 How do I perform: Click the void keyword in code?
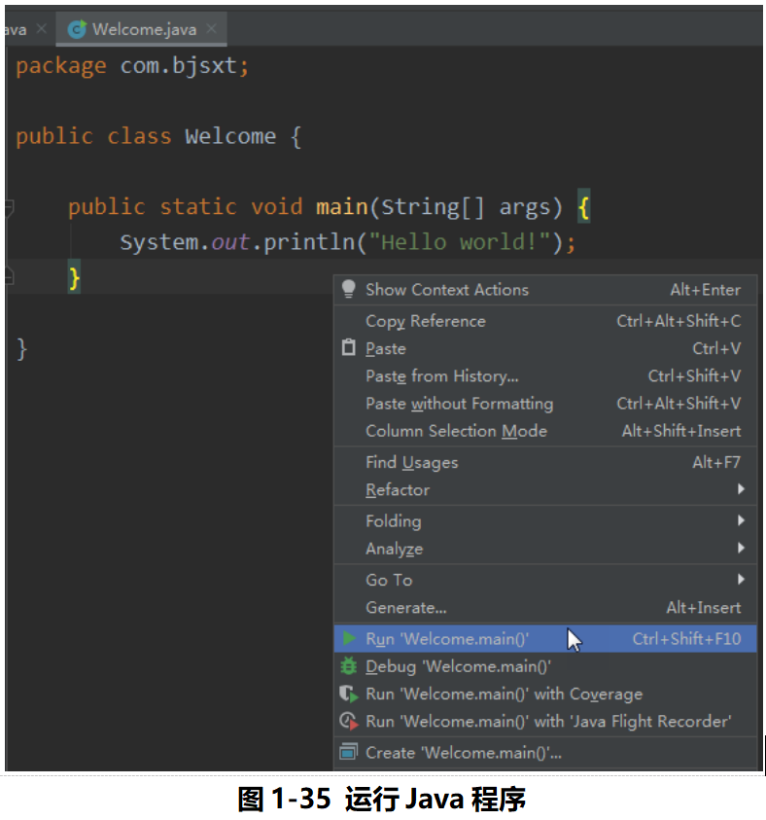point(277,207)
